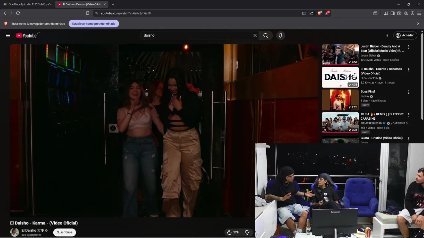Screen dimensions: 424x238
Task: Open the YouTube hamburger guide menu
Action: (x=8, y=35)
